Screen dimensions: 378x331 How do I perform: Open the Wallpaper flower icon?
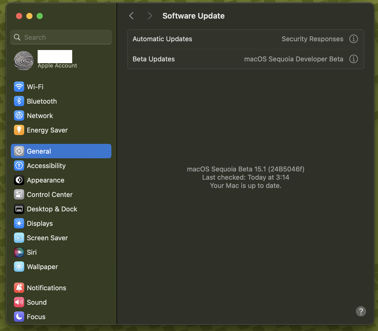click(x=19, y=267)
